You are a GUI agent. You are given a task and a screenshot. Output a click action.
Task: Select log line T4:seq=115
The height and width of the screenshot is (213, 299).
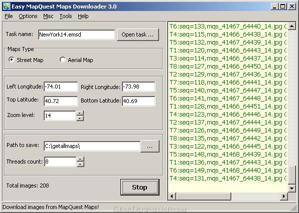228,34
